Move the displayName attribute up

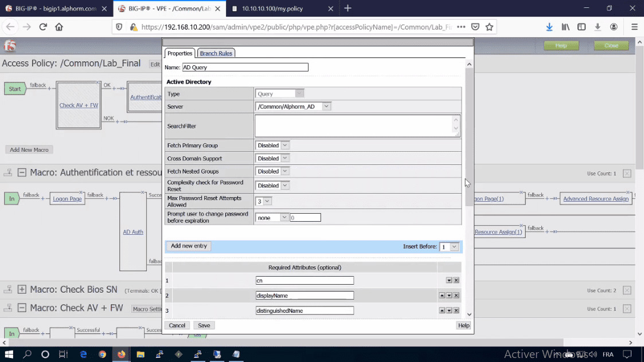[x=442, y=295]
